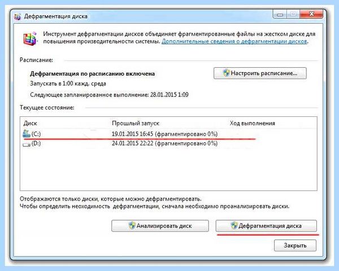Viewport: 339px width, 271px height.
Task: Open Настроить расписание schedule settings
Action: [260, 73]
